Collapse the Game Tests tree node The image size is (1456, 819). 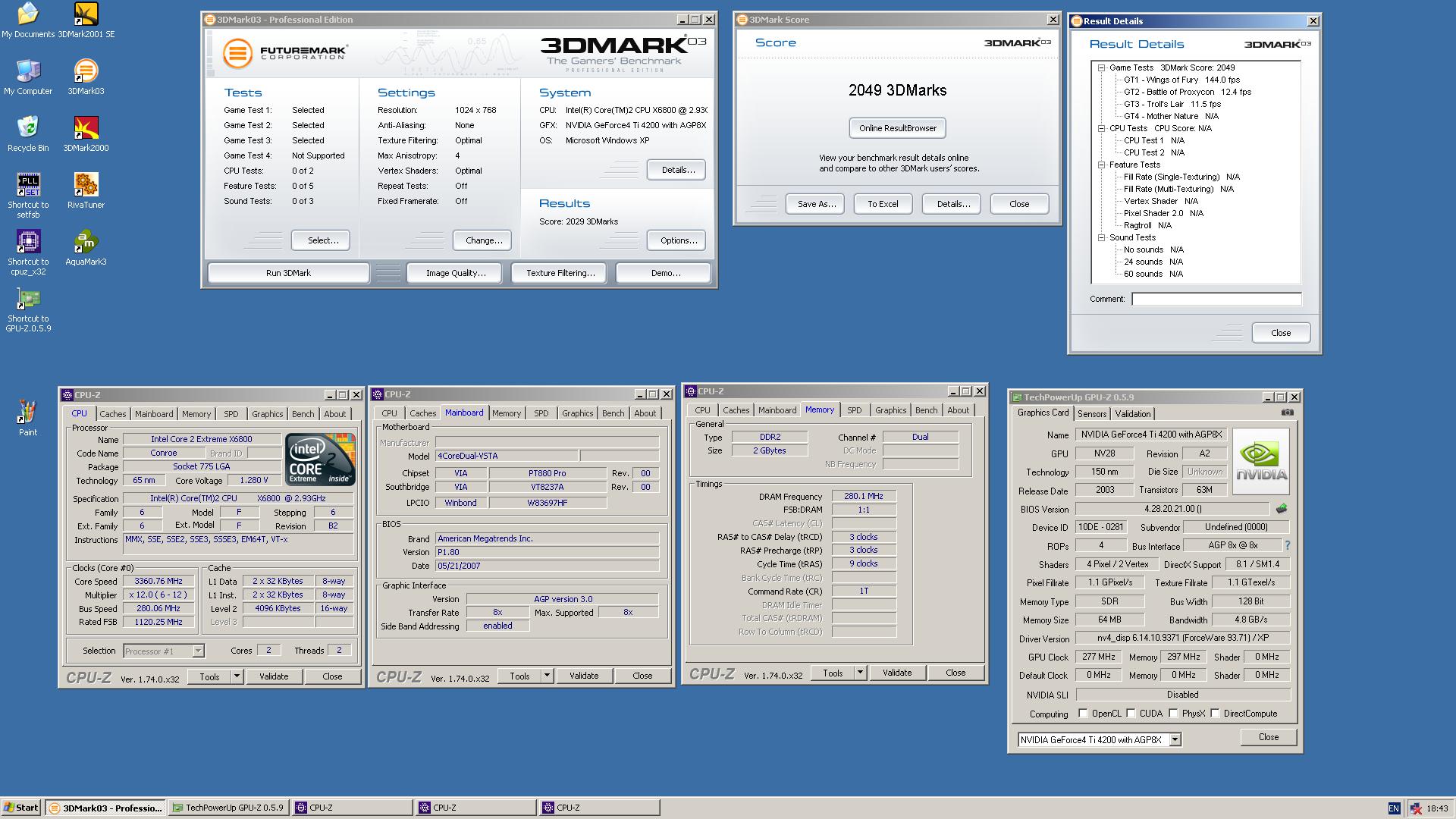(x=1101, y=67)
